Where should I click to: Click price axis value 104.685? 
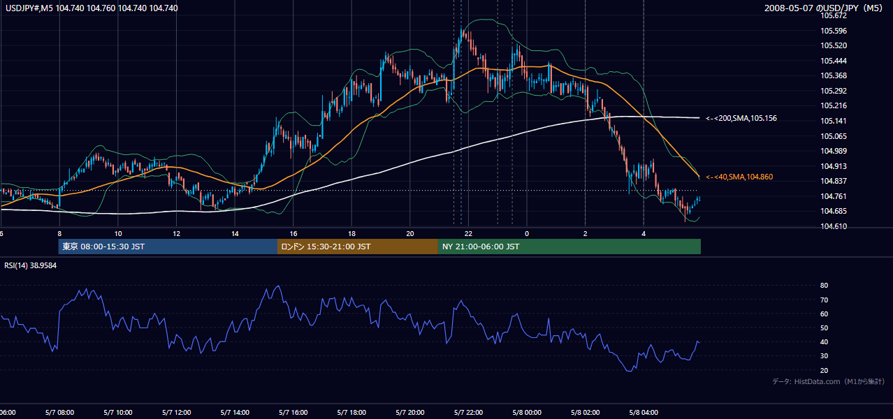tap(834, 212)
